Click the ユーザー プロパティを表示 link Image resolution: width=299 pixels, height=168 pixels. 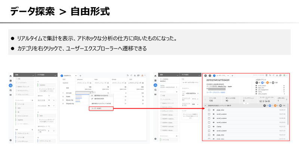pos(216,92)
